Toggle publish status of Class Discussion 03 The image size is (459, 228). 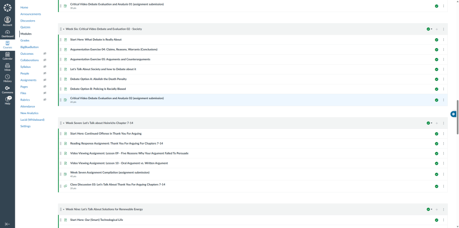coord(437,186)
